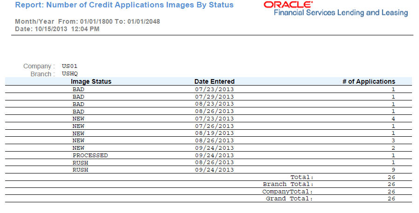Click 'Financial Services Lending and Leasing' text
This screenshot has width=419, height=213.
tap(341, 13)
